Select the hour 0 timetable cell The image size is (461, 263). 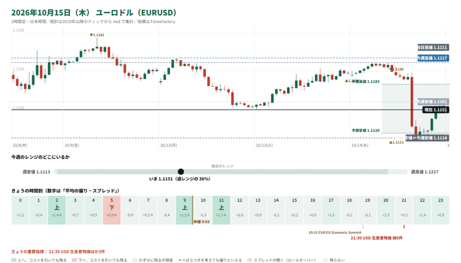pos(20,210)
